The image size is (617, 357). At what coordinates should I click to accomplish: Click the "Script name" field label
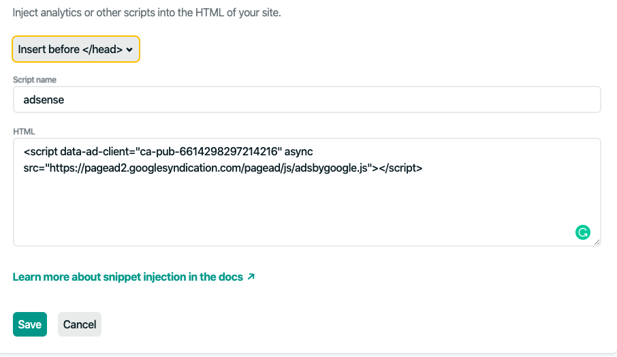coord(35,80)
